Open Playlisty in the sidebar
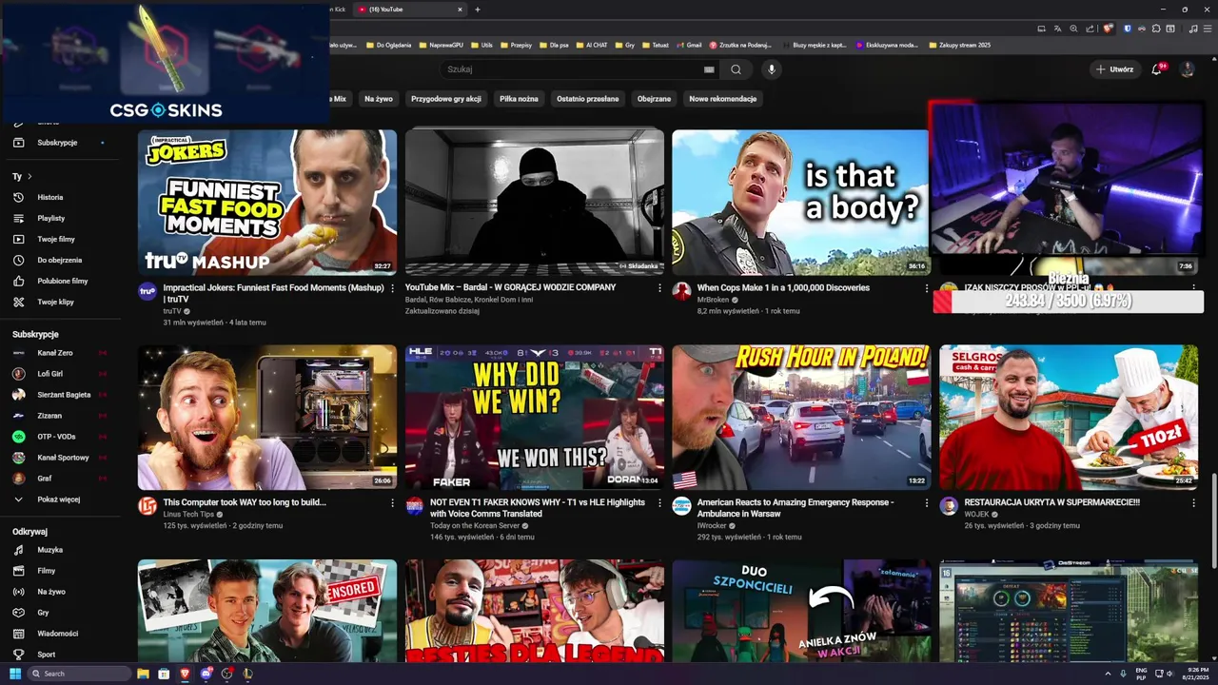The image size is (1218, 685). (50, 218)
